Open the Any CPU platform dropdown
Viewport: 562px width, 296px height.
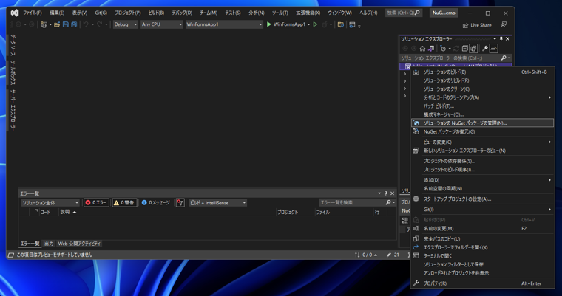162,24
